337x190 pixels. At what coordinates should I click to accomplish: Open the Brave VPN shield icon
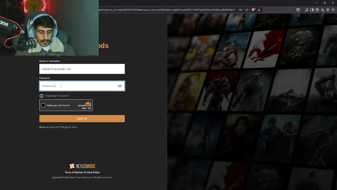328,10
